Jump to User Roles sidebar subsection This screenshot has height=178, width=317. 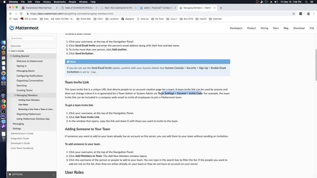coord(23,104)
